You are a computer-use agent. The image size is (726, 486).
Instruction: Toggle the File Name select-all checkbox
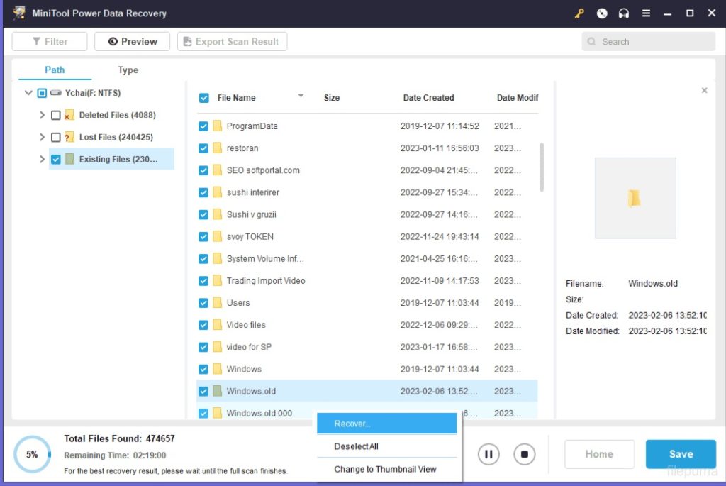click(204, 98)
